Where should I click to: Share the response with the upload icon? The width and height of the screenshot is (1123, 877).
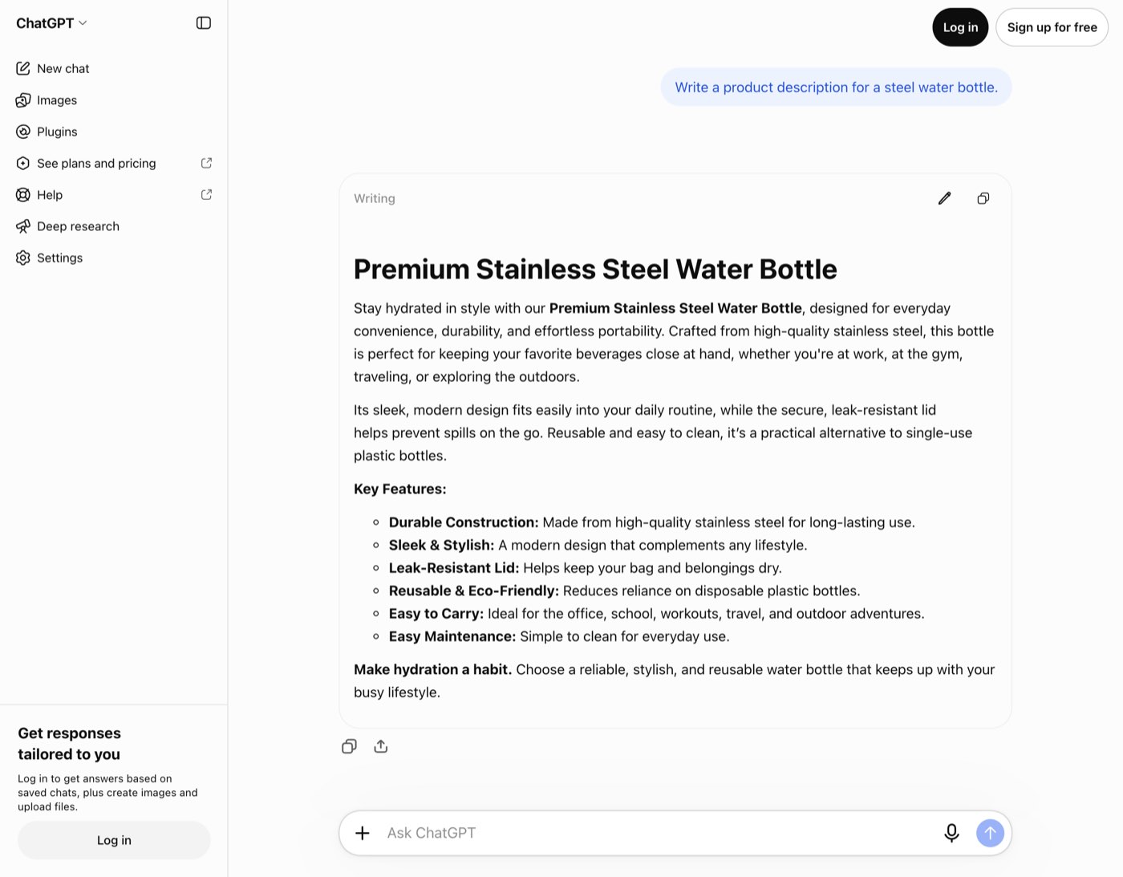coord(381,746)
